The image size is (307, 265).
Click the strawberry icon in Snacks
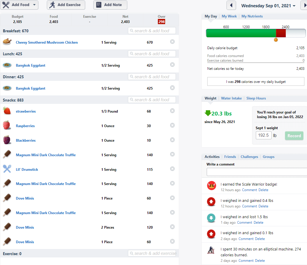[7, 111]
